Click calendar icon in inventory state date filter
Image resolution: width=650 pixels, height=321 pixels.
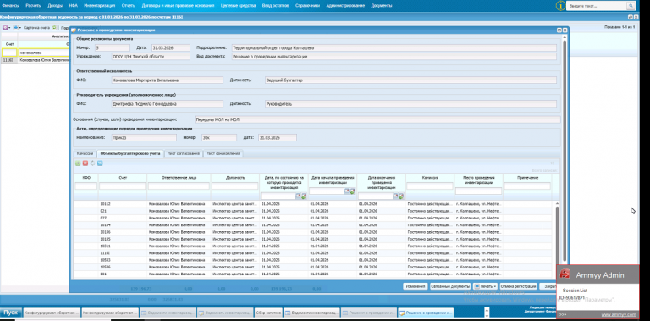(298, 196)
